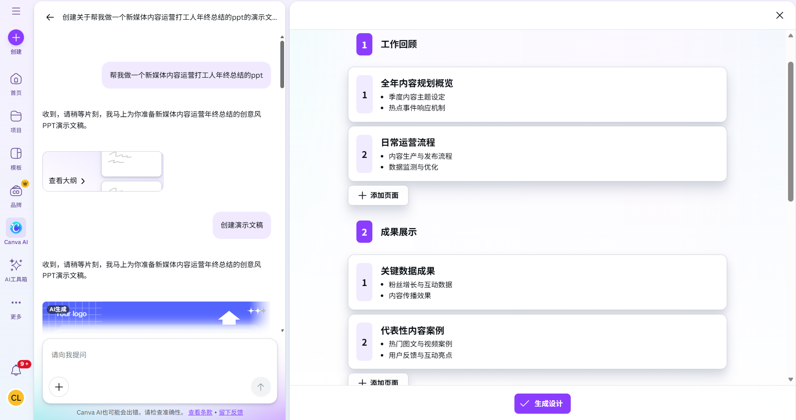Open the 品牌 brand kit icon
This screenshot has height=420, width=796.
point(16,192)
